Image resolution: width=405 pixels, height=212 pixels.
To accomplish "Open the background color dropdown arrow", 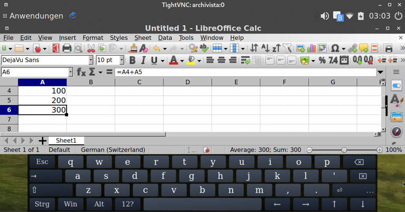I will click(199, 61).
